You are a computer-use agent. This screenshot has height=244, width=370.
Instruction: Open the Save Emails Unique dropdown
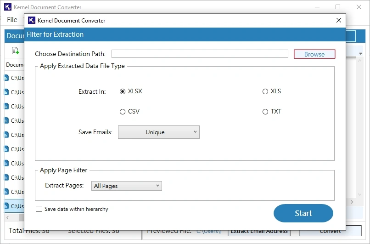click(x=158, y=132)
